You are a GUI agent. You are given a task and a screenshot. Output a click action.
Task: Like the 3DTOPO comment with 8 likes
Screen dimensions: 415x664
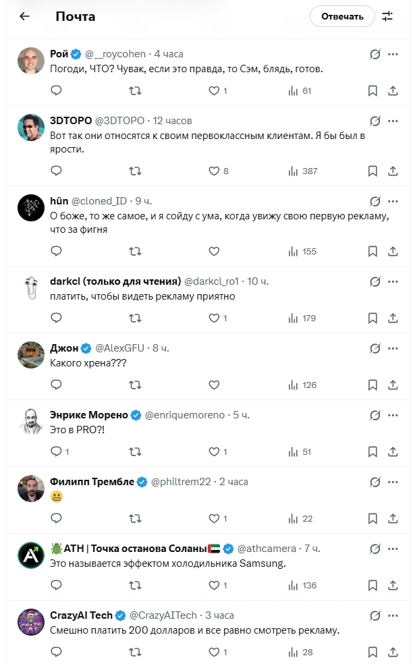(214, 171)
